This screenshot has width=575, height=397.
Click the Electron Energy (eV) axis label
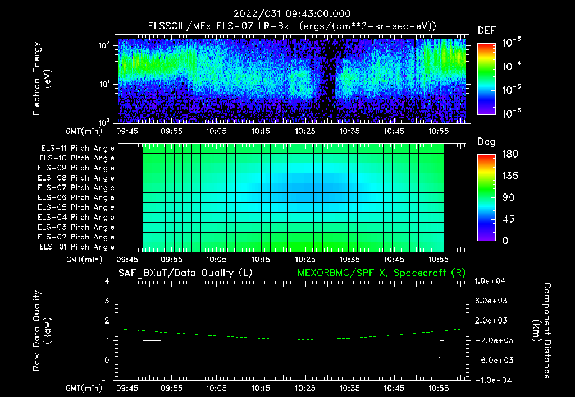[x=42, y=79]
